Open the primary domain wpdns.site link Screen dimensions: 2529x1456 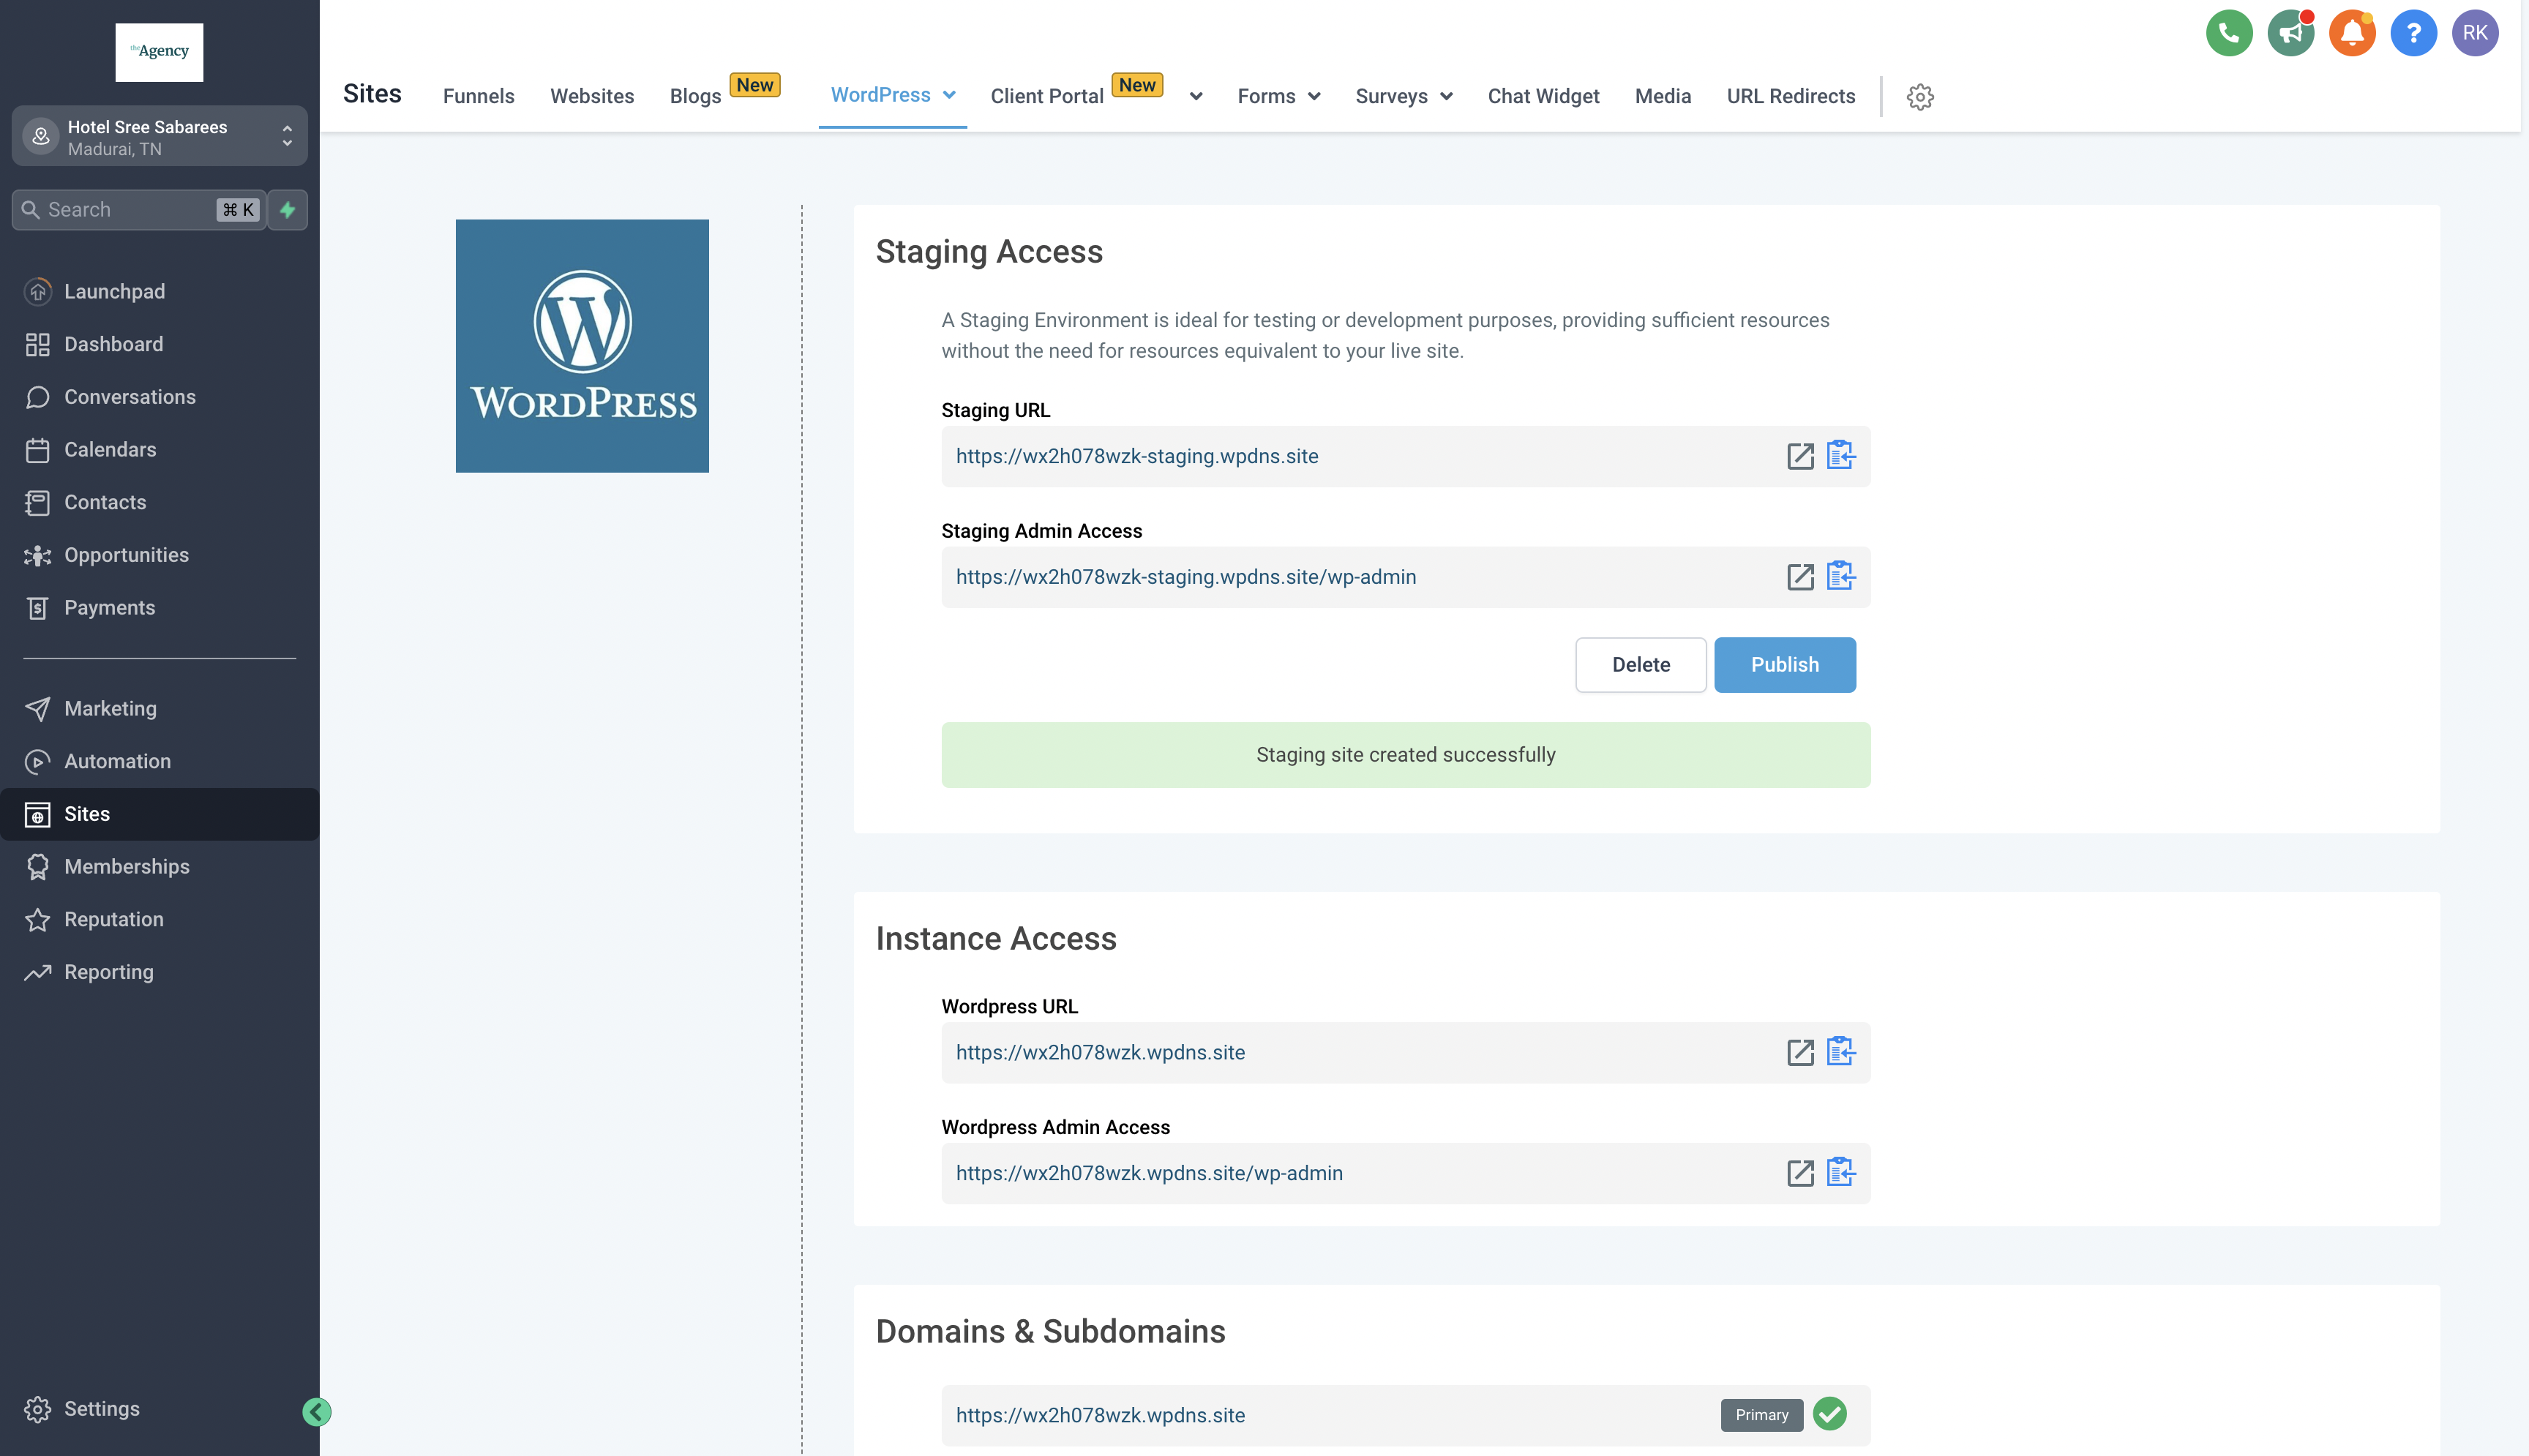point(1100,1415)
